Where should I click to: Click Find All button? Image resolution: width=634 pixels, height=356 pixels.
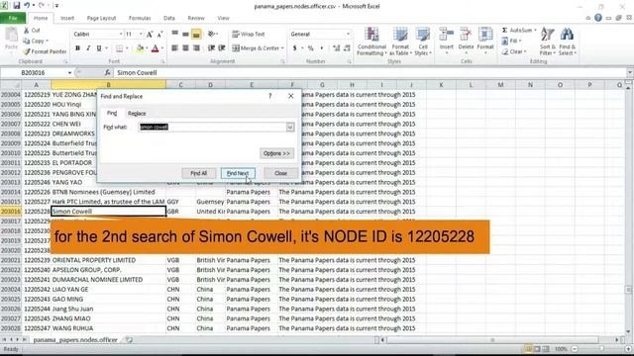(198, 173)
